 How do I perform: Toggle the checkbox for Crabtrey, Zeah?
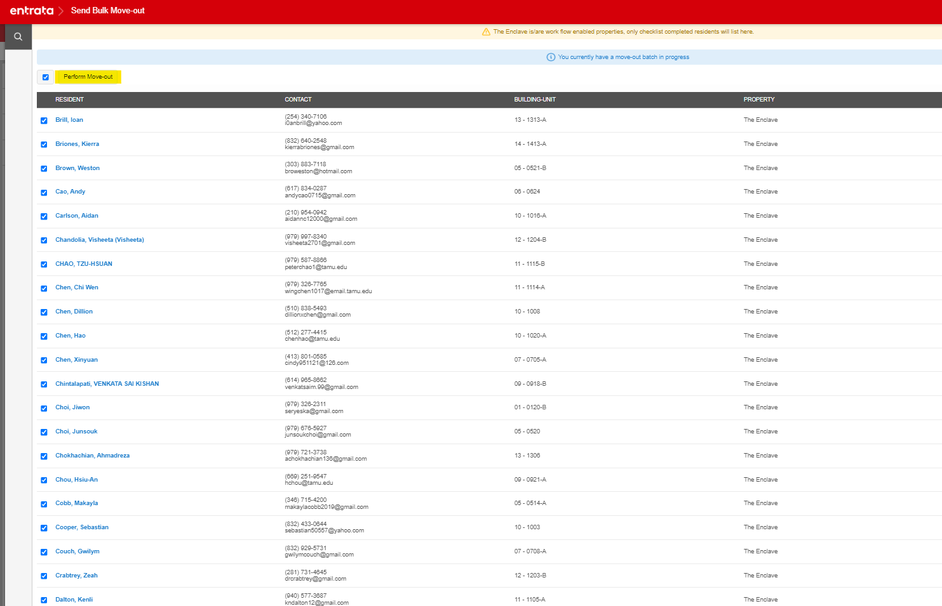click(44, 576)
